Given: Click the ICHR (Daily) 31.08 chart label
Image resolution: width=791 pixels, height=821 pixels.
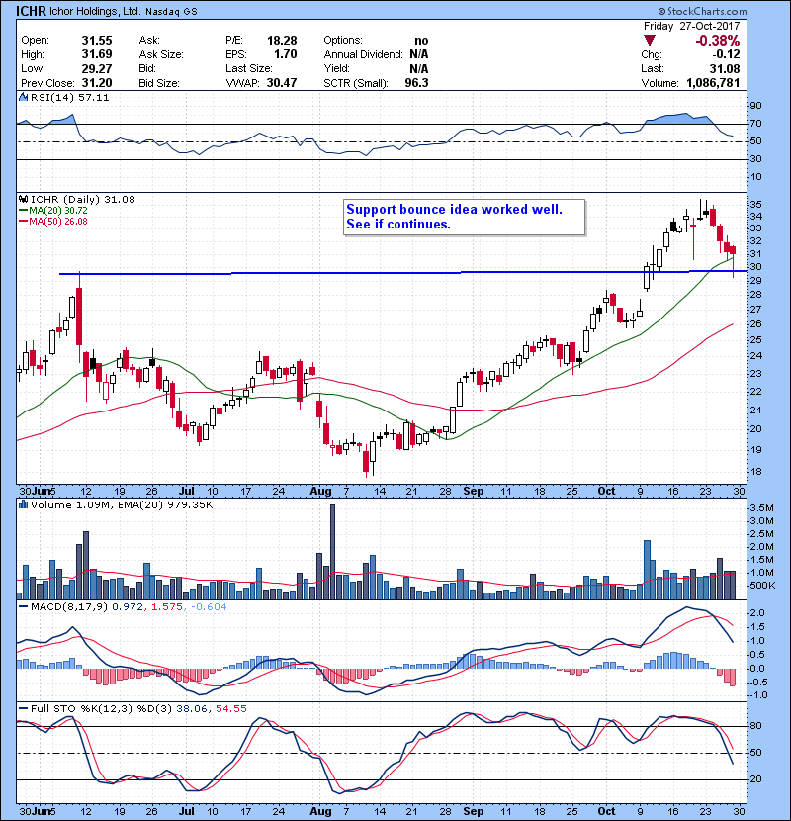Looking at the screenshot, I should click(83, 199).
